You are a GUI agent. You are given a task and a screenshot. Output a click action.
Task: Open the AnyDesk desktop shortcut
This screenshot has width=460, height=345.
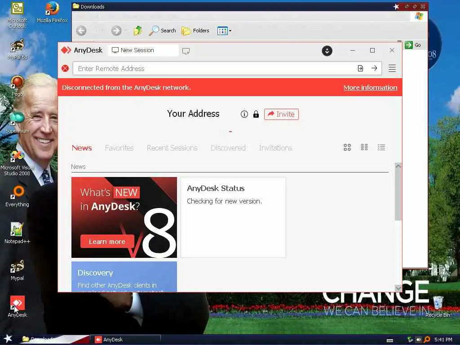[x=18, y=306]
